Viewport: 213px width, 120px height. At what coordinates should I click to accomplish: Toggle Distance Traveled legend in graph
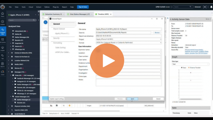click(194, 67)
